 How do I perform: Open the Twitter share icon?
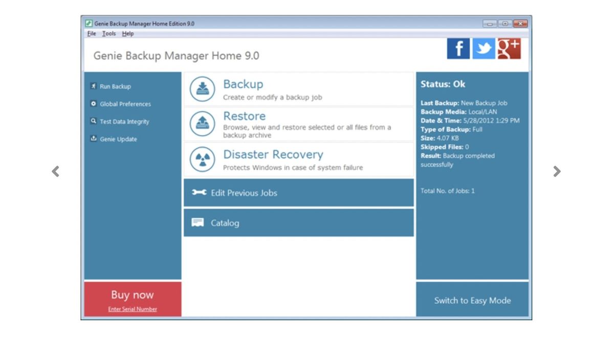click(x=484, y=49)
